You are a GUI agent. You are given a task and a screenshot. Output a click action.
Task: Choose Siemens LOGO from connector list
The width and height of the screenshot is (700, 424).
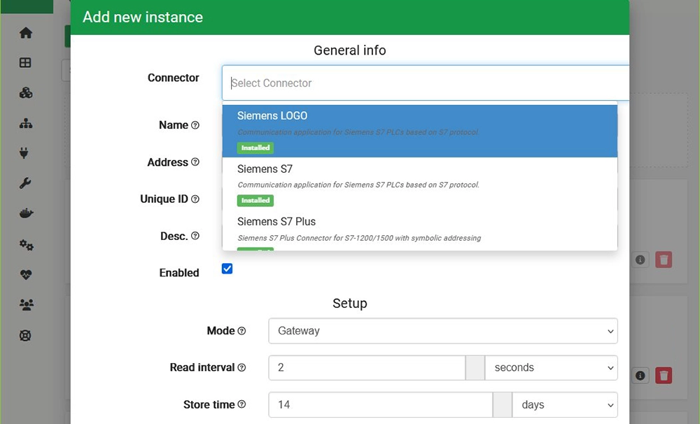[419, 131]
